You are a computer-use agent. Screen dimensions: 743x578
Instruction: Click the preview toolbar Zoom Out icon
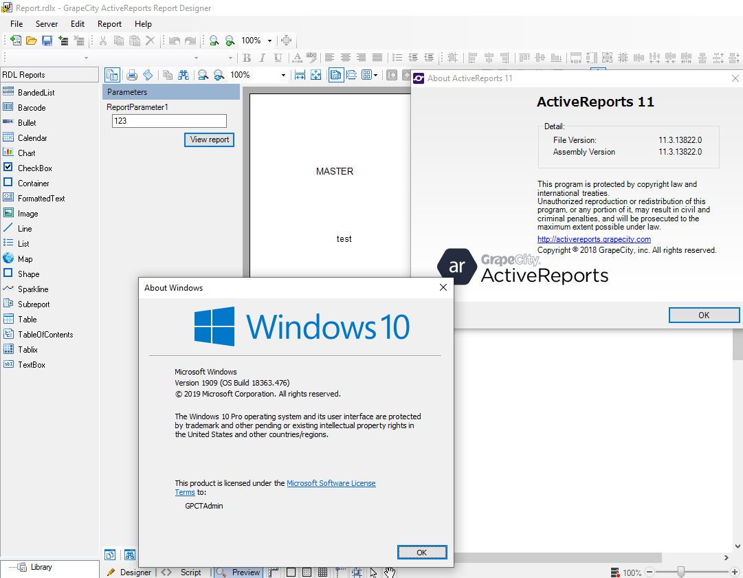[x=203, y=75]
